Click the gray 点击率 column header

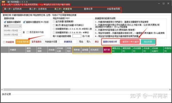click(52, 50)
